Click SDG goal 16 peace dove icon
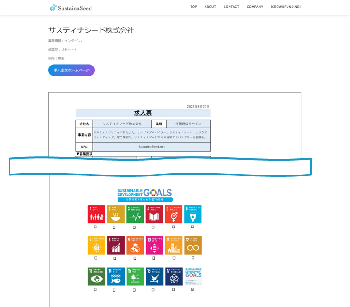 click(x=154, y=276)
